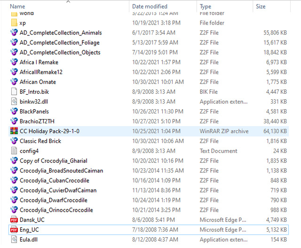The width and height of the screenshot is (301, 248).
Task: Select the blank BF_Intro.bik file icon
Action: point(14,92)
